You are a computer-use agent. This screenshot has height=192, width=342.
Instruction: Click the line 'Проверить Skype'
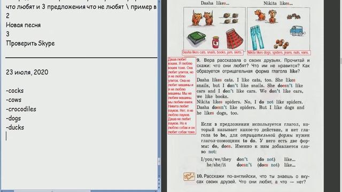[30, 43]
